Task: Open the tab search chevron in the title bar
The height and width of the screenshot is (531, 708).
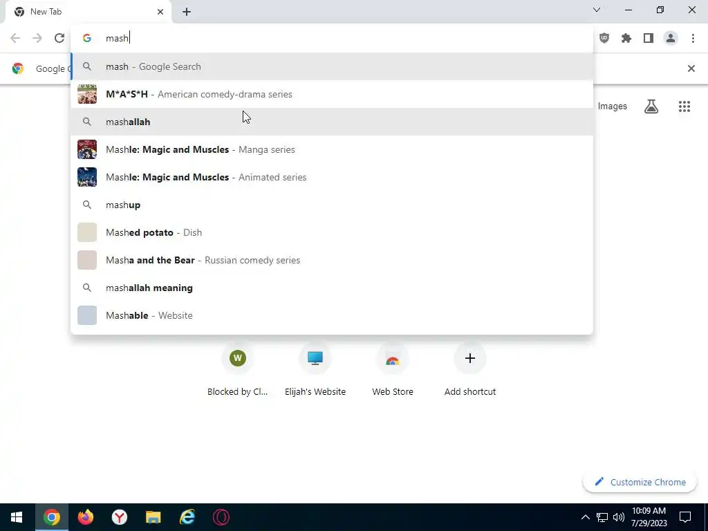Action: pyautogui.click(x=597, y=10)
